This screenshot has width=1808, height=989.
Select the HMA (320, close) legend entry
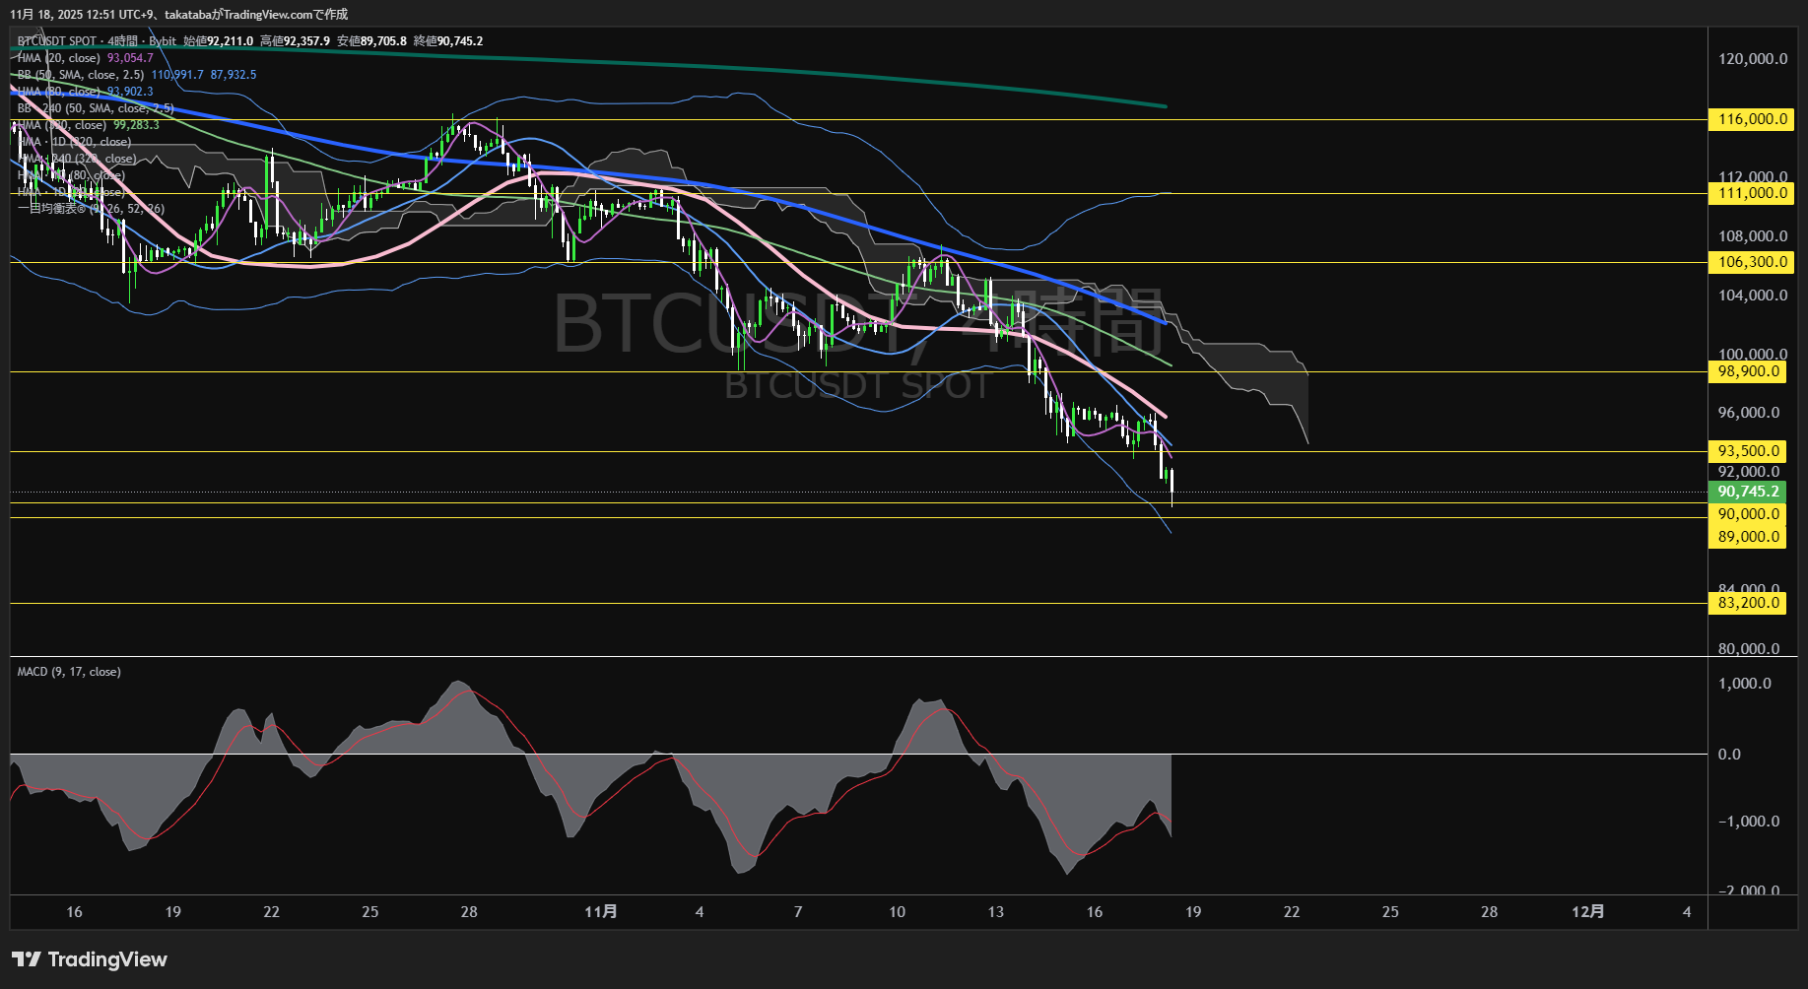pos(63,125)
